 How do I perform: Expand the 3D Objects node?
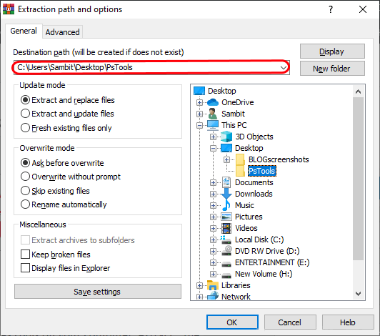point(213,137)
